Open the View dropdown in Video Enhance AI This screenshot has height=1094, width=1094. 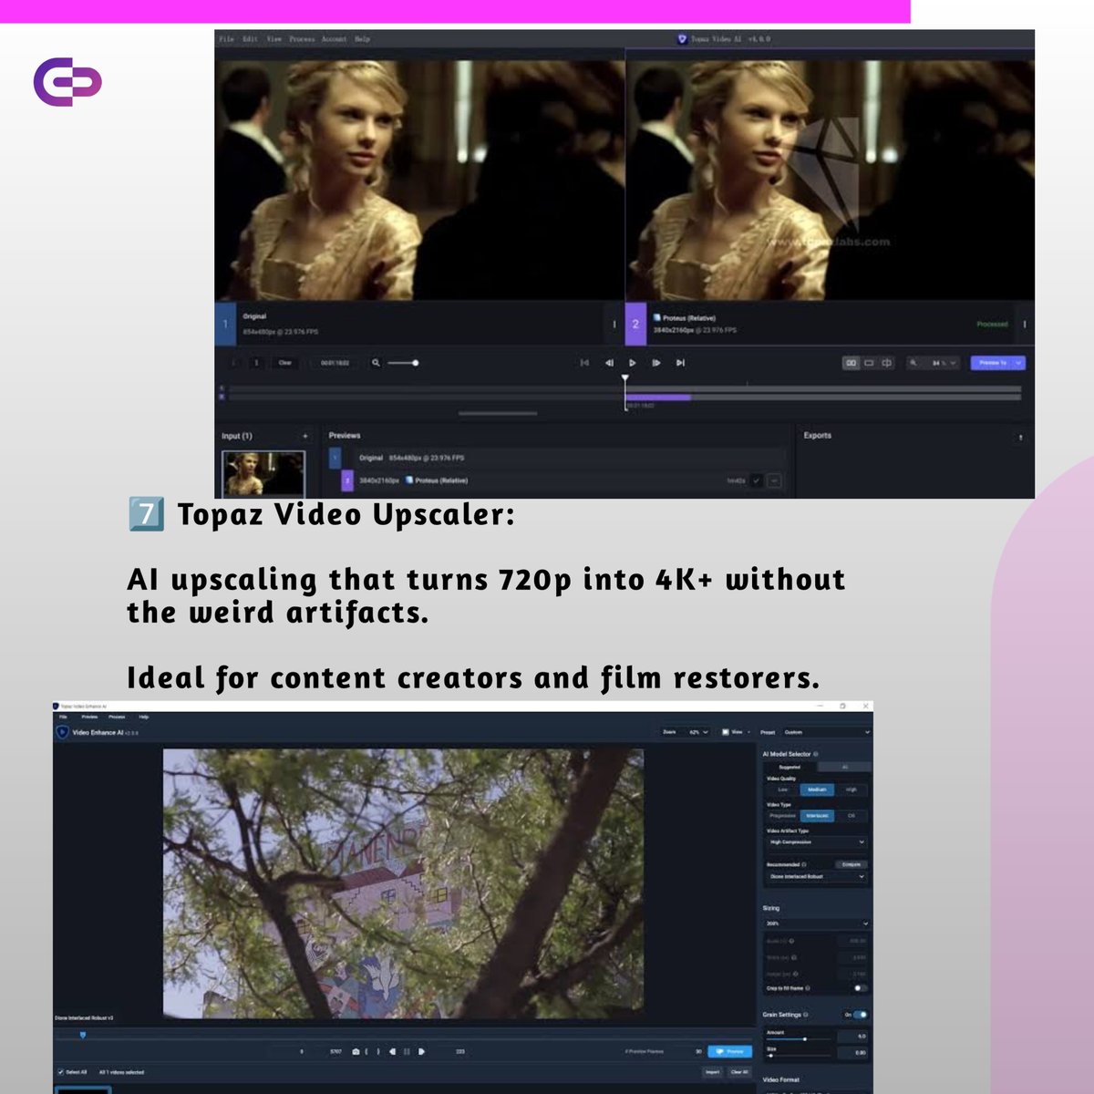pyautogui.click(x=736, y=732)
